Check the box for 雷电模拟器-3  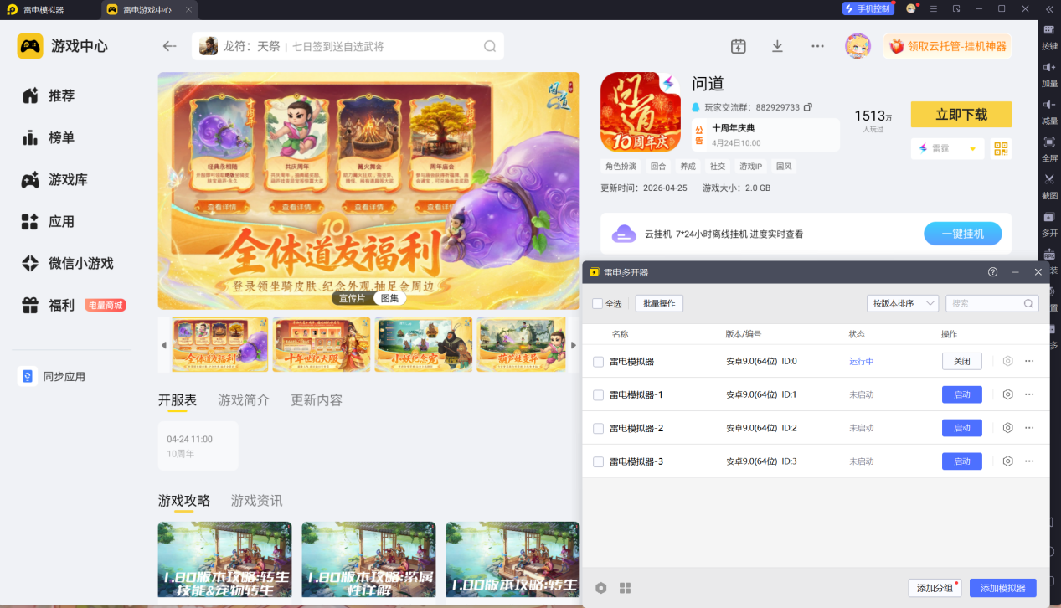[x=598, y=462]
